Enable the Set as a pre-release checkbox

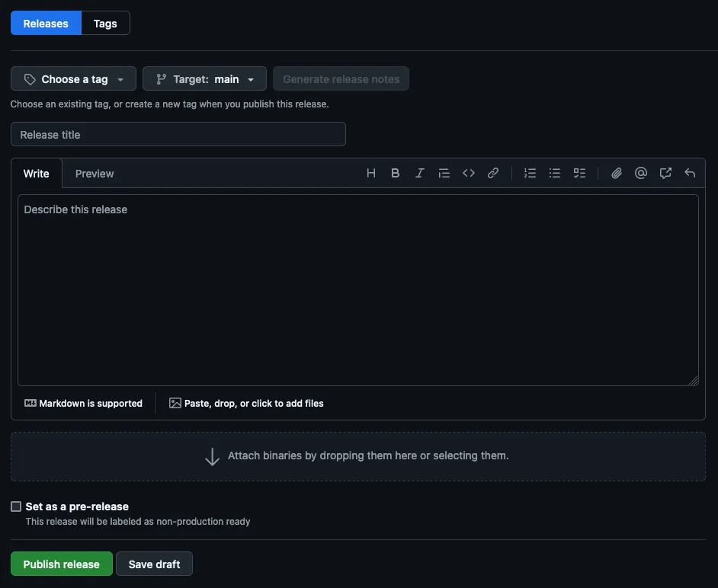tap(16, 507)
